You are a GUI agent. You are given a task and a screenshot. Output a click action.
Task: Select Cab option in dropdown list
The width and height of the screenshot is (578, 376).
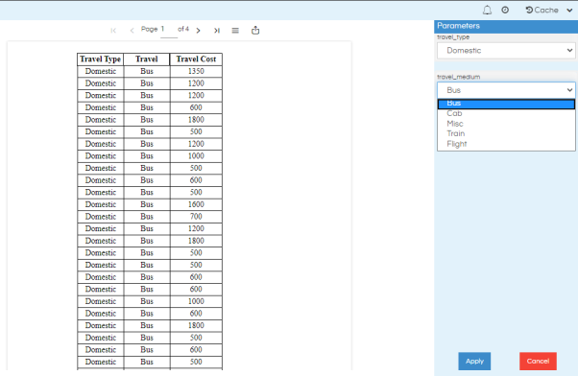coord(506,113)
